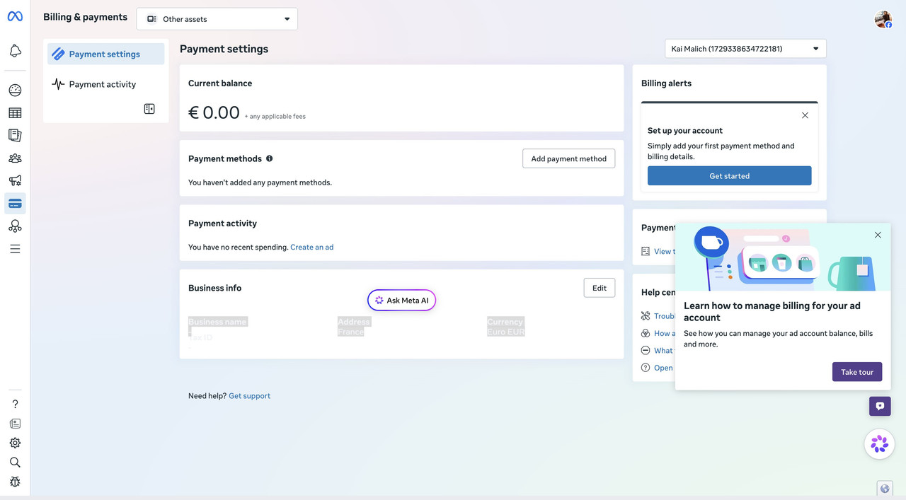The height and width of the screenshot is (500, 906).
Task: Open the advertising megaphone settings icon
Action: 15,181
